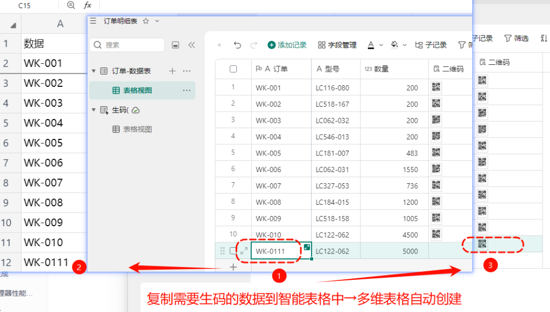
Task: Click 筛选 filter in background window
Action: 516,39
